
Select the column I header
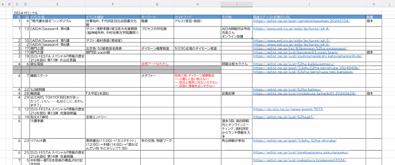237,4
